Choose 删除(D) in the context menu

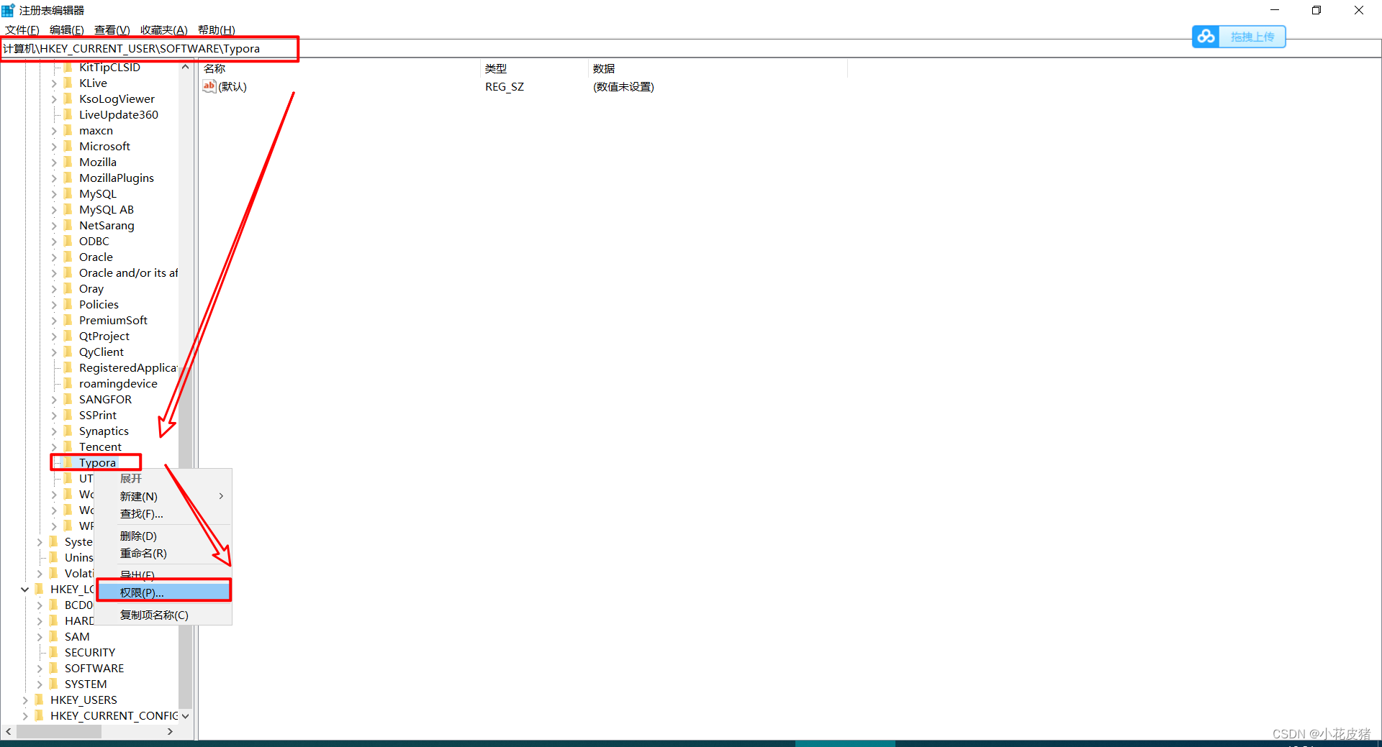[163, 536]
